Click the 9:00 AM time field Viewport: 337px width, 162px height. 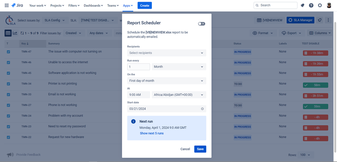(139, 95)
